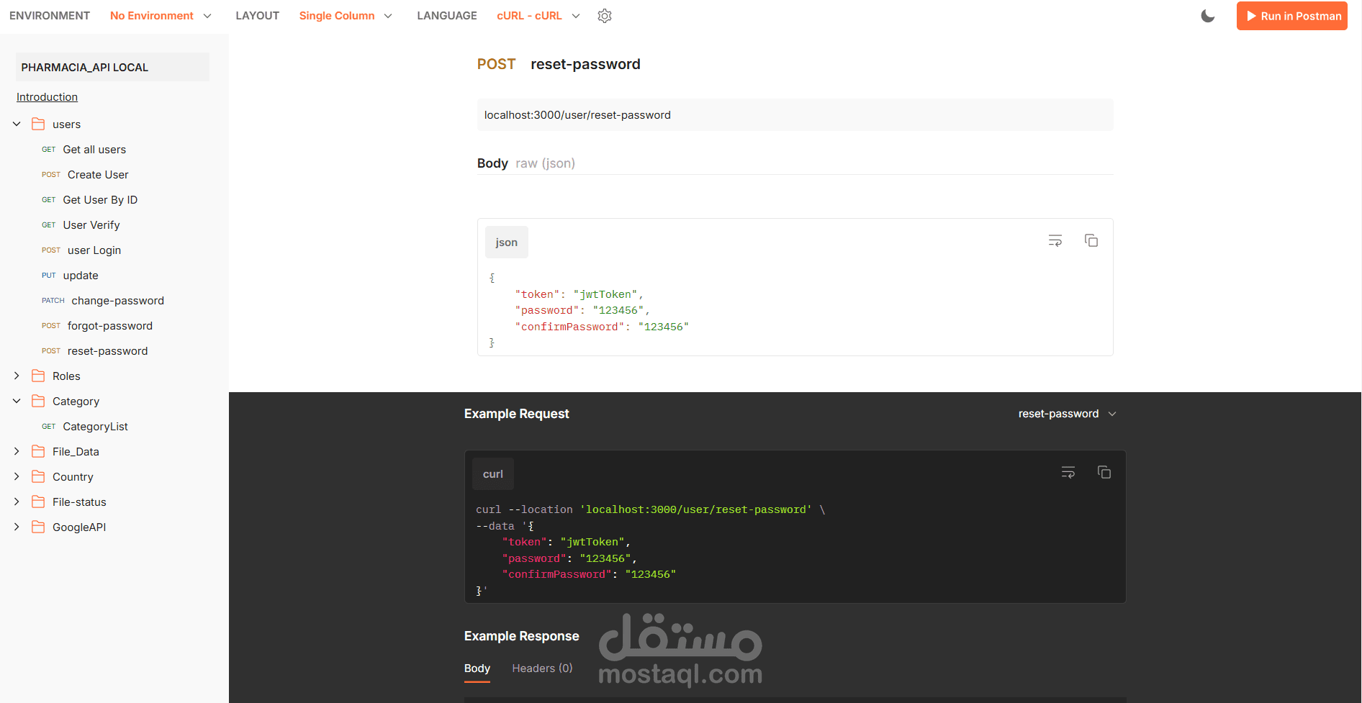Open the PUT update request
The width and height of the screenshot is (1362, 703).
point(81,276)
